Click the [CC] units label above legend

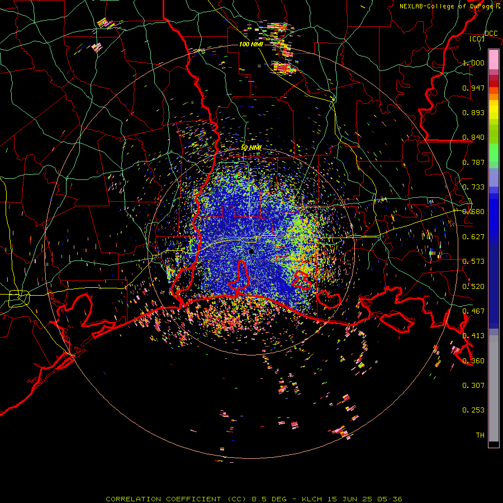(477, 39)
